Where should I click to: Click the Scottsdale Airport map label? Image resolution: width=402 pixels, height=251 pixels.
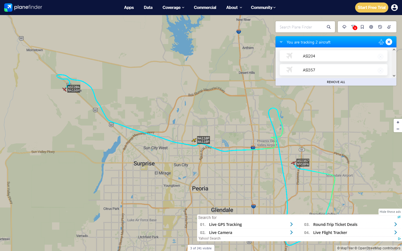coord(339,175)
